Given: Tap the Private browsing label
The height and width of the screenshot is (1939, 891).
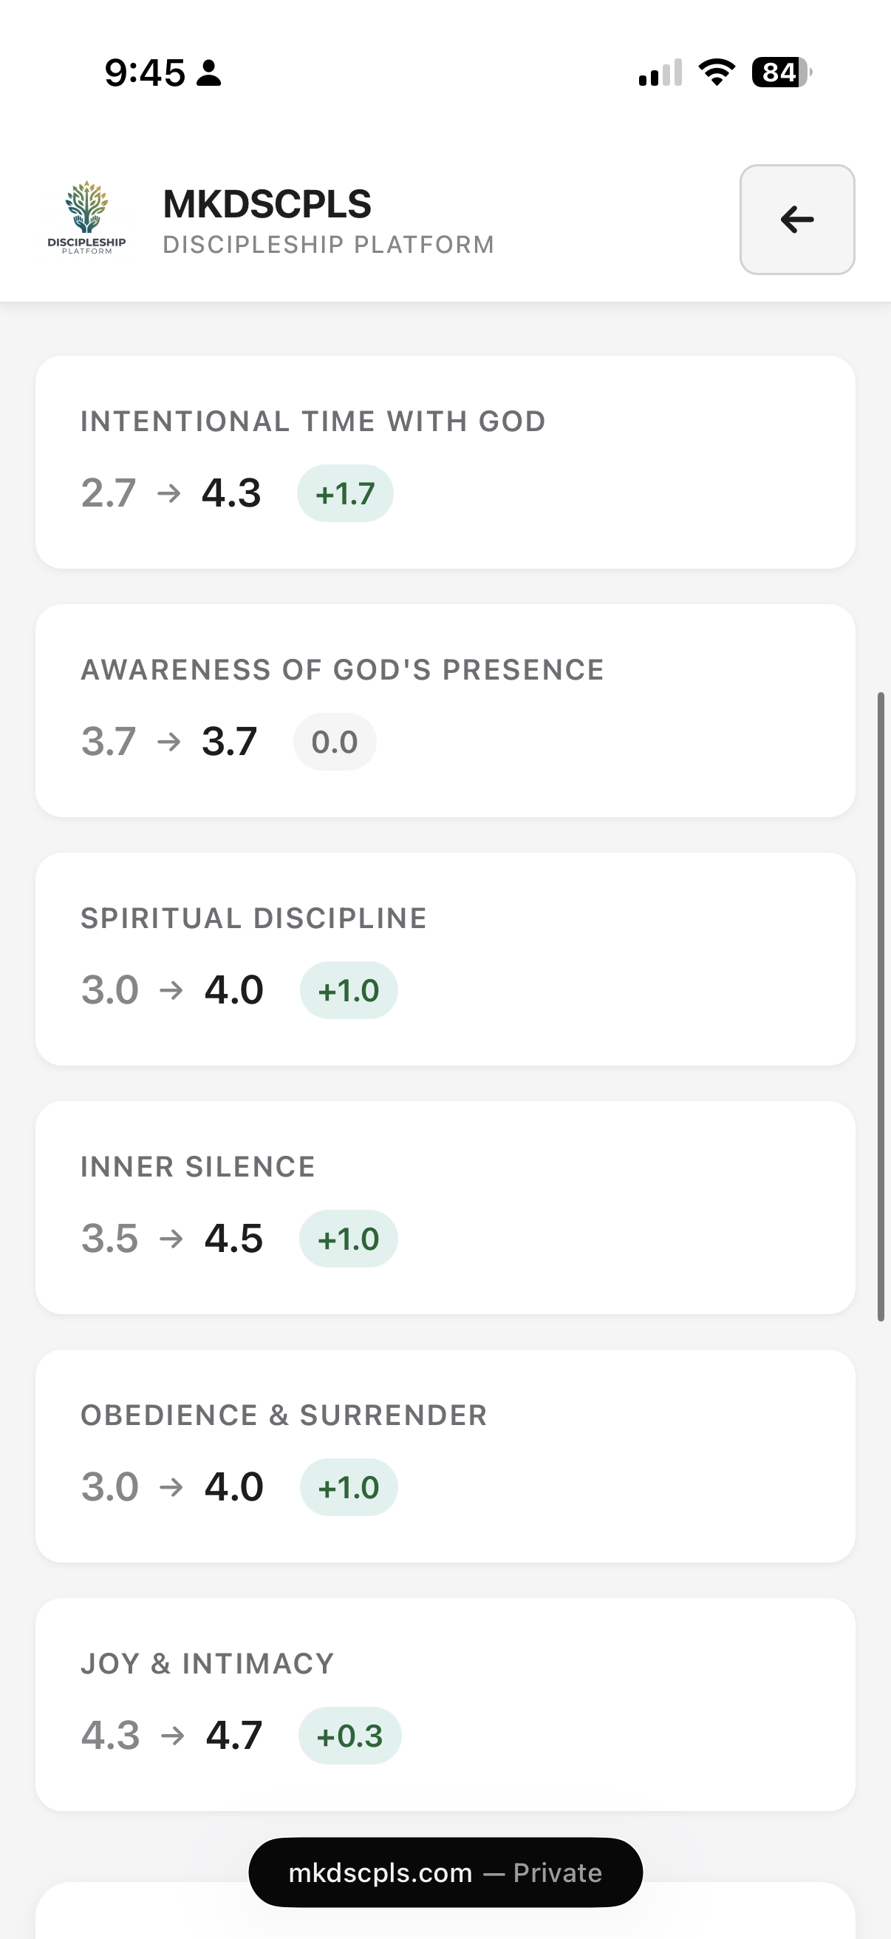Looking at the screenshot, I should 556,1872.
